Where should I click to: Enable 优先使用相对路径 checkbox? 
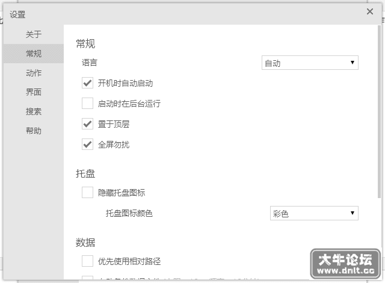point(87,261)
